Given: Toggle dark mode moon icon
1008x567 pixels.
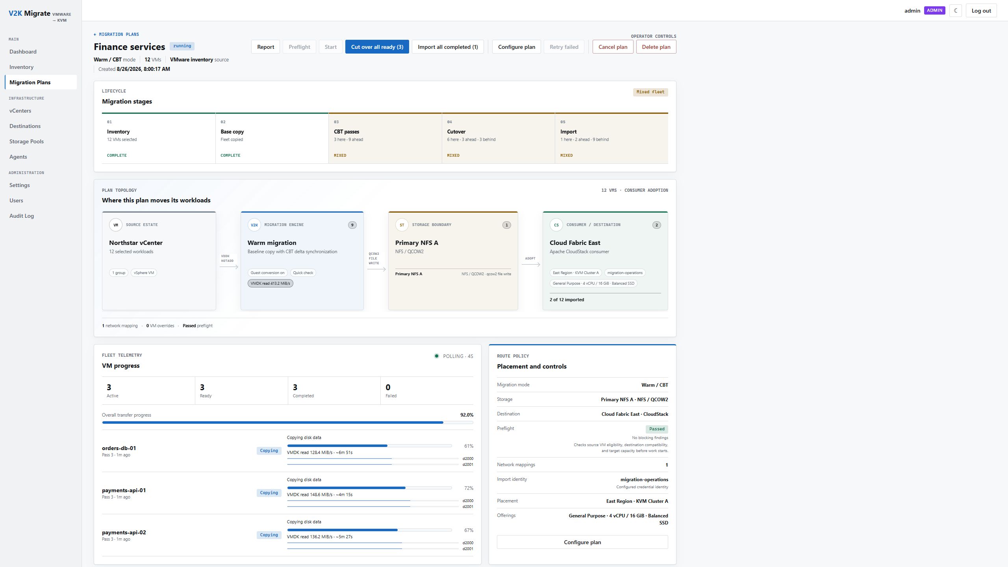Looking at the screenshot, I should (956, 11).
